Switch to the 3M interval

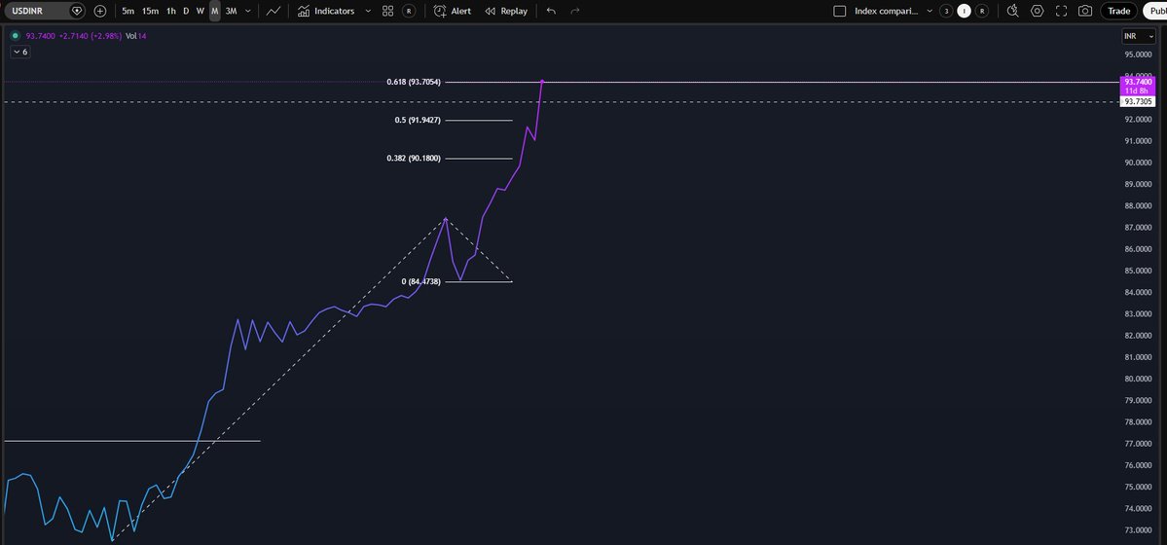pyautogui.click(x=231, y=11)
